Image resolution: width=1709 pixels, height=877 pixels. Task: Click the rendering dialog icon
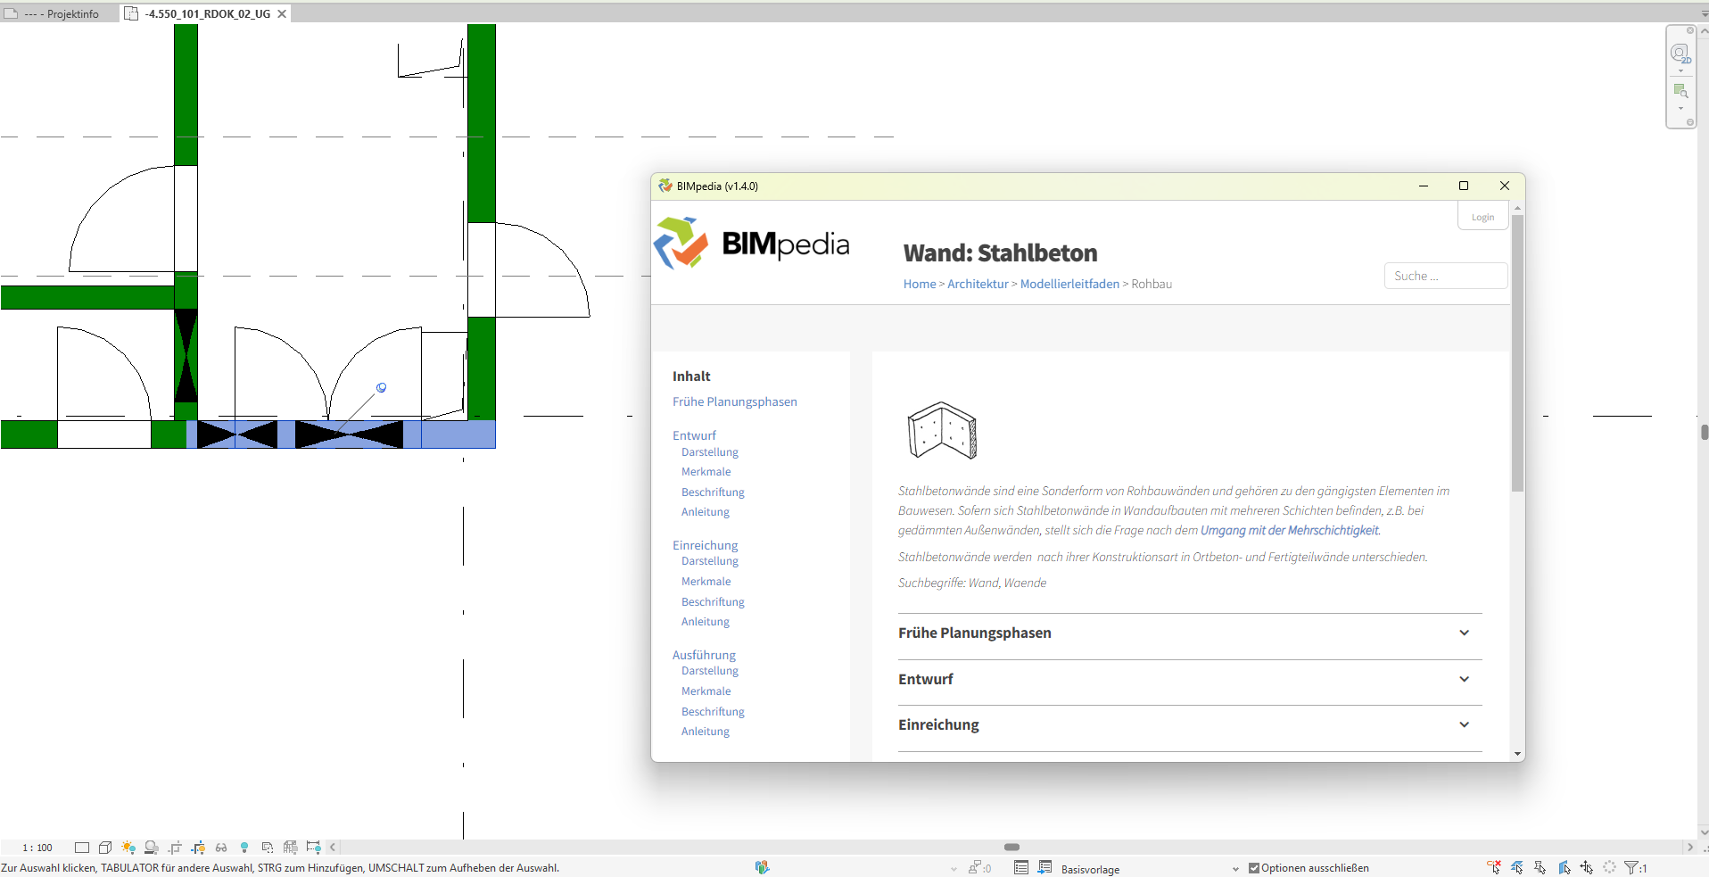tap(152, 848)
